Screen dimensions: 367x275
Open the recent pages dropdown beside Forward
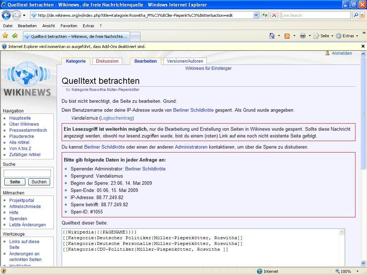(x=24, y=15)
